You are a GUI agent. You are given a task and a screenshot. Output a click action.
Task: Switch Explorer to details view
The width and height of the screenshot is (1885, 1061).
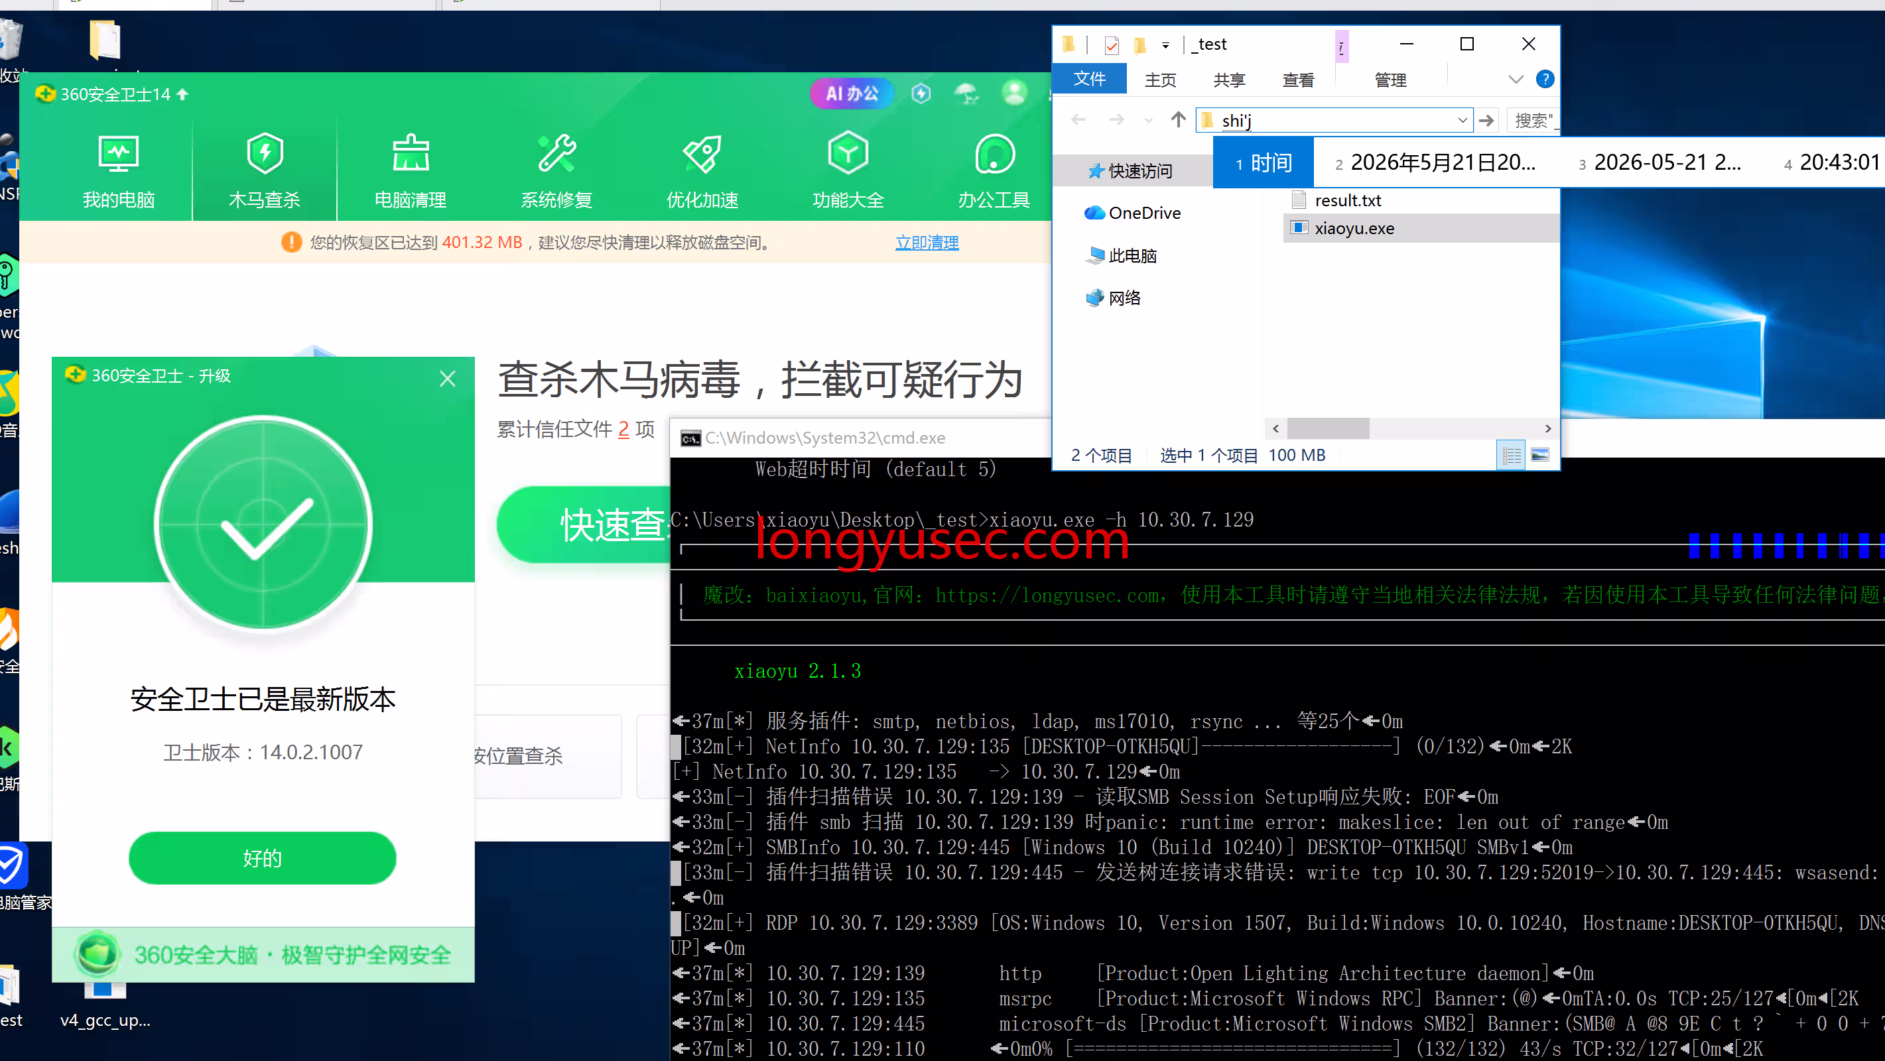click(x=1511, y=456)
